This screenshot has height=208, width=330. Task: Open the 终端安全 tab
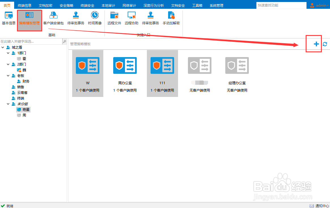[x=87, y=5]
